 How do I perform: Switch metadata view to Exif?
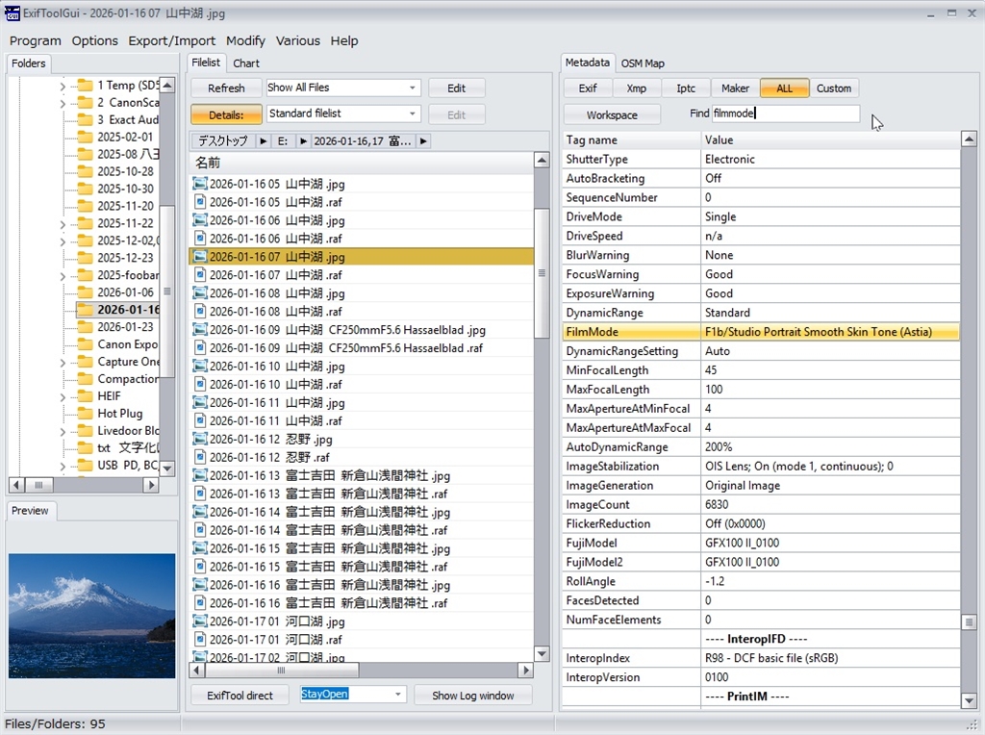coord(588,89)
